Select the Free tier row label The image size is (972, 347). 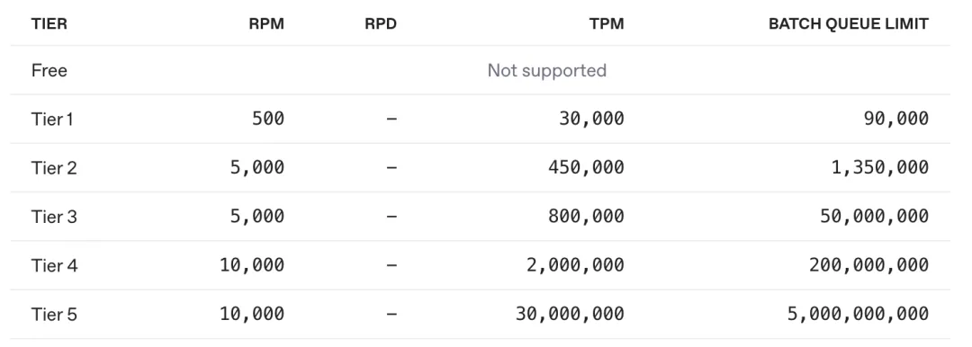click(x=49, y=70)
